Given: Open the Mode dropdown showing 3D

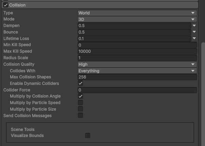Looking at the screenshot, I should click(x=137, y=20).
